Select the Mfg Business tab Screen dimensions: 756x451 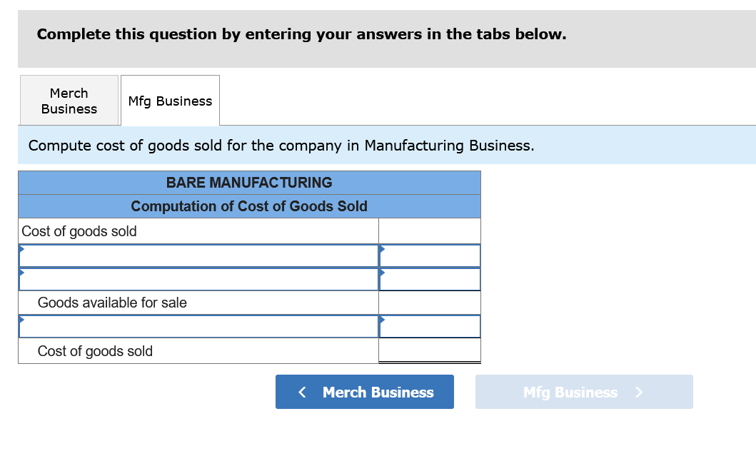click(170, 100)
